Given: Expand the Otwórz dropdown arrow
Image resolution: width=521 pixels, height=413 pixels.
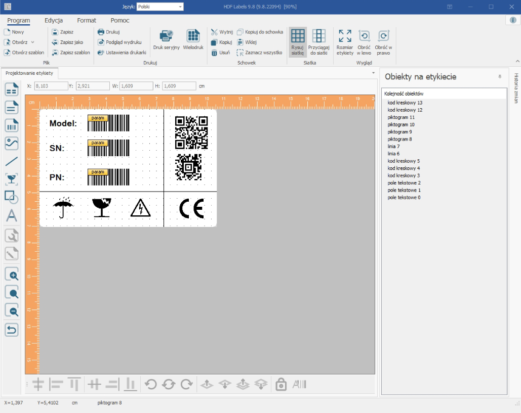Looking at the screenshot, I should (32, 42).
